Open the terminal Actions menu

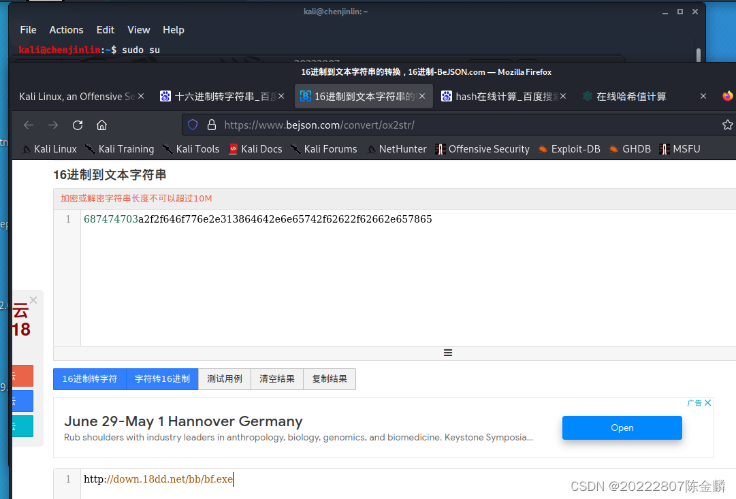point(66,29)
